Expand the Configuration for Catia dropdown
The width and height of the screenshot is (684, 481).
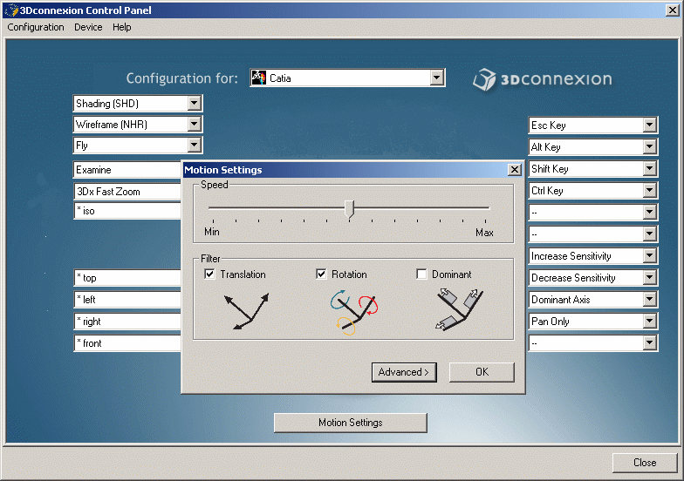click(437, 78)
